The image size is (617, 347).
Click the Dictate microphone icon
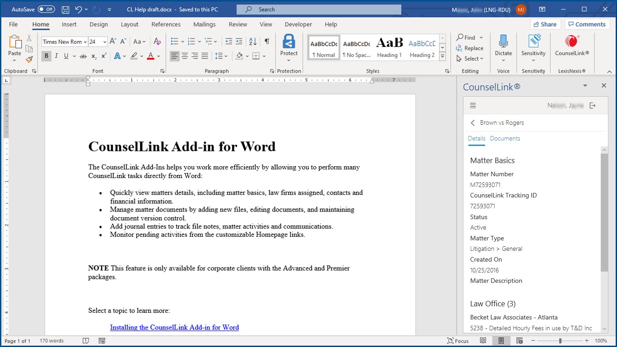click(x=503, y=42)
